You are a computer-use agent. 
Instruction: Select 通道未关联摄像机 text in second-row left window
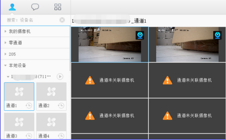(117, 80)
